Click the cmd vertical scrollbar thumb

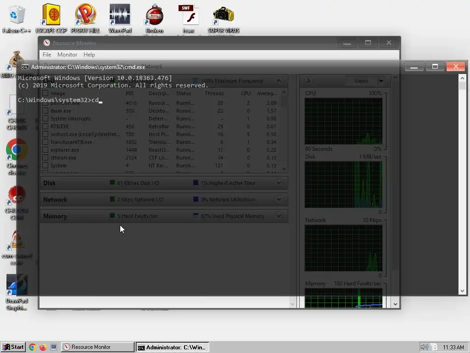[462, 85]
